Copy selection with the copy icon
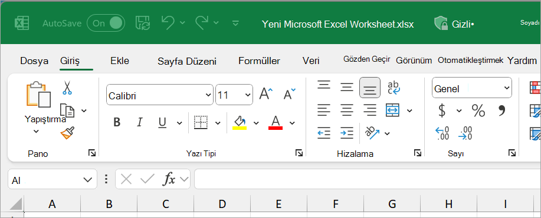The image size is (541, 218). pos(67,110)
